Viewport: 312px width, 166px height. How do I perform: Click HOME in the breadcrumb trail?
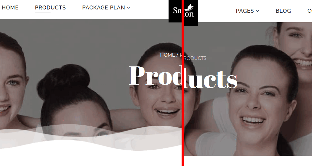coord(168,55)
